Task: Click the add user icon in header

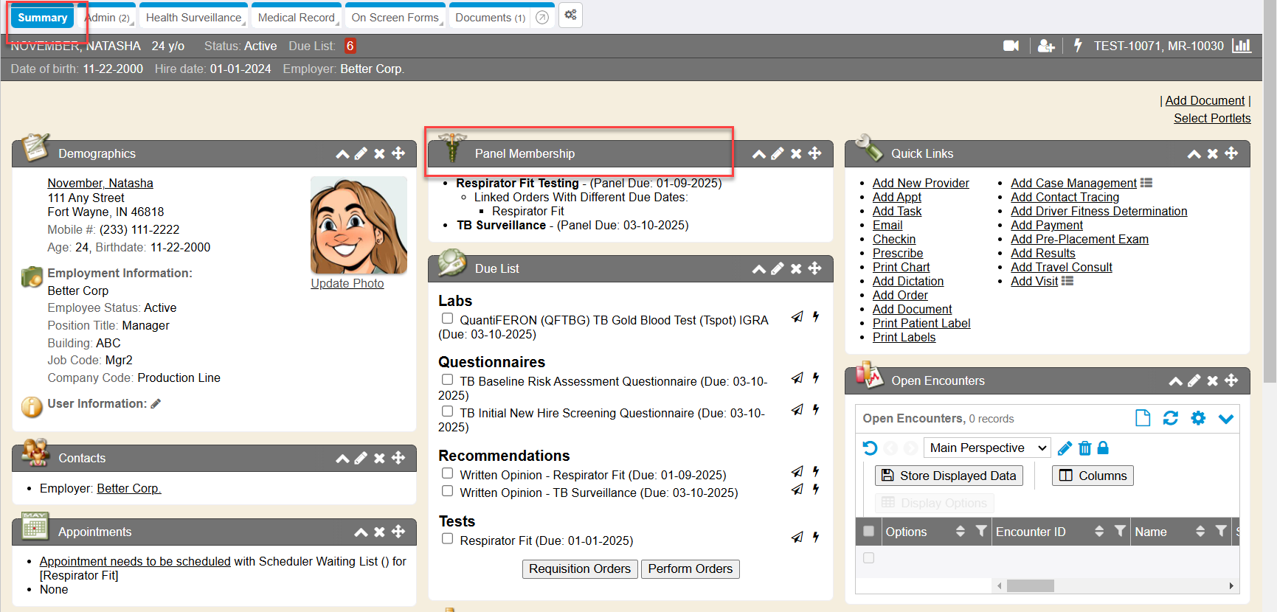Action: [x=1045, y=46]
